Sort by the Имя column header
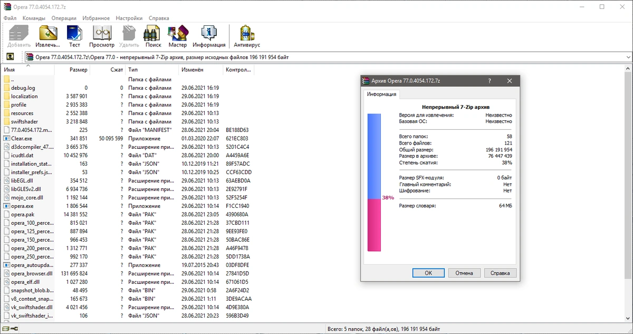 [x=27, y=70]
